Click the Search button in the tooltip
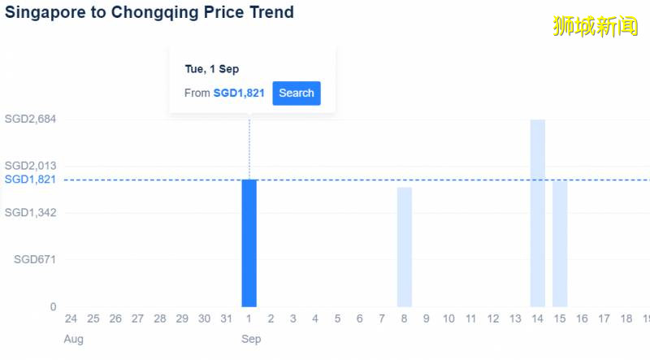The width and height of the screenshot is (650, 360). (296, 93)
